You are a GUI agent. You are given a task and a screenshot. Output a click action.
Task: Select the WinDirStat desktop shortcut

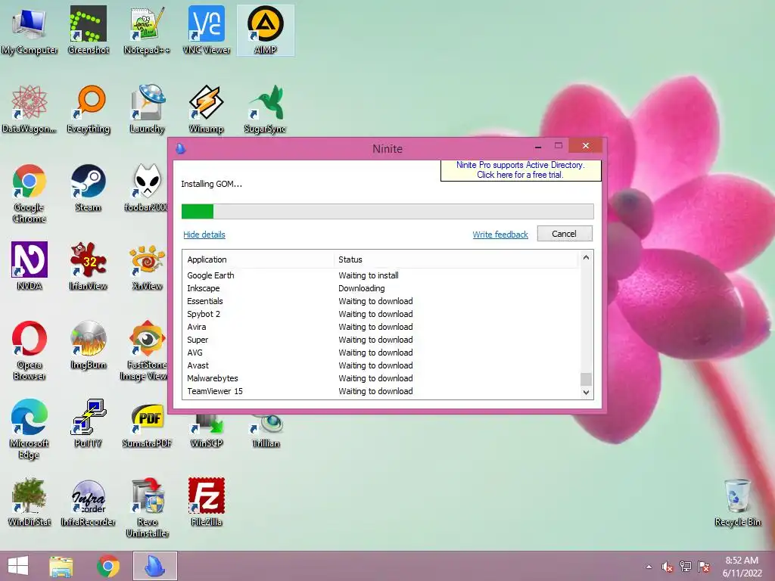[30, 502]
